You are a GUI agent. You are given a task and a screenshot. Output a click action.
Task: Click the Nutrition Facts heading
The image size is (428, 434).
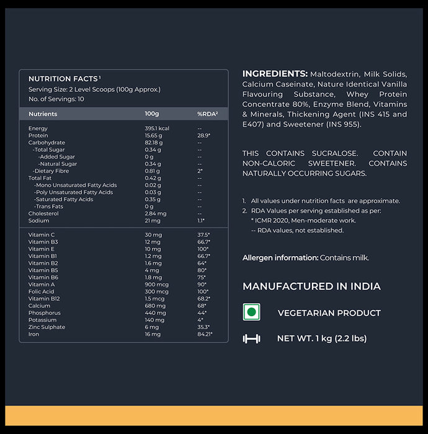click(63, 79)
